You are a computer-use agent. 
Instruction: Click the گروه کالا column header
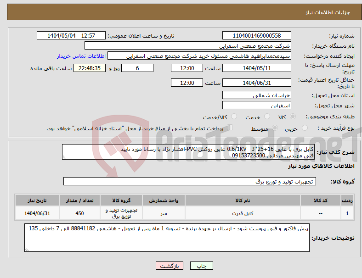click(x=121, y=200)
